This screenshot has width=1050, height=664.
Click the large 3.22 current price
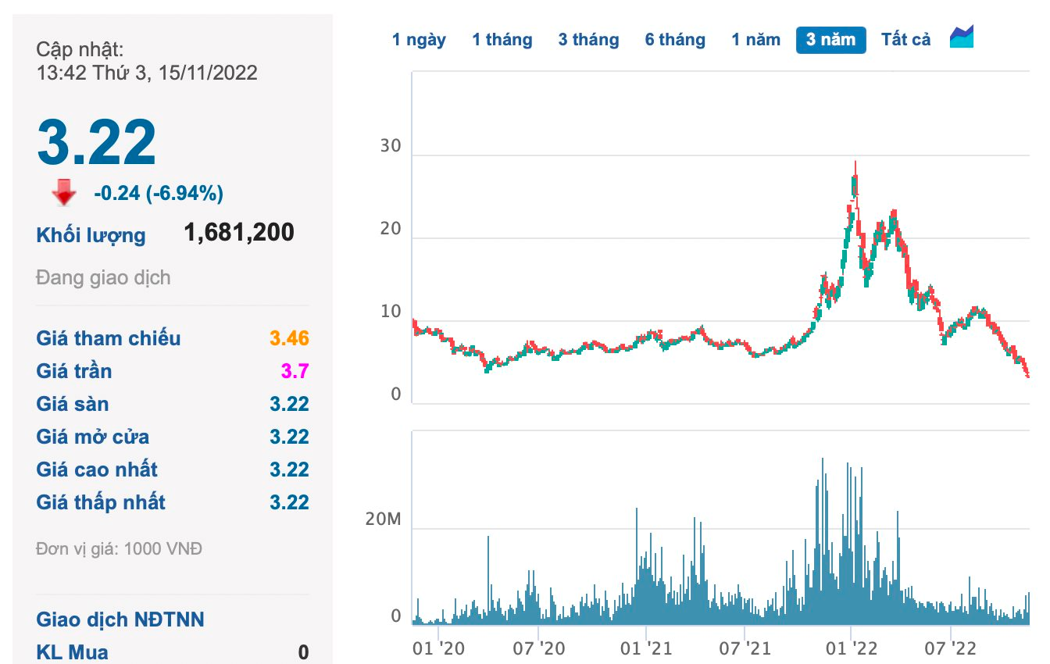click(x=97, y=142)
